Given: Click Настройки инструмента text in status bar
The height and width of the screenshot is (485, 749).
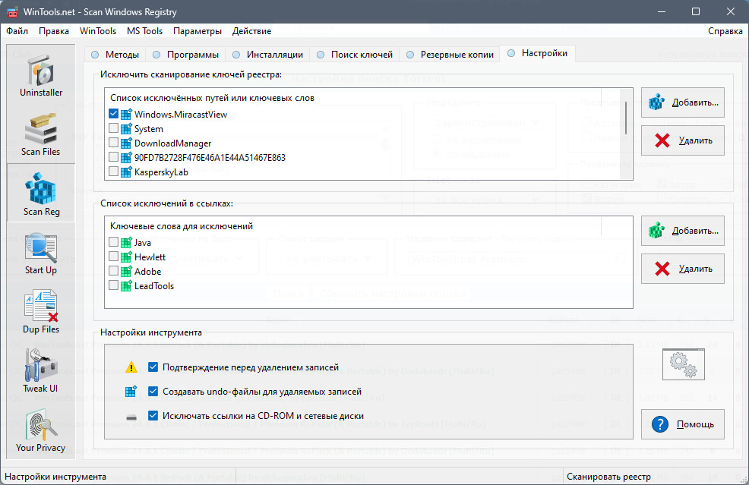Looking at the screenshot, I should pyautogui.click(x=55, y=477).
